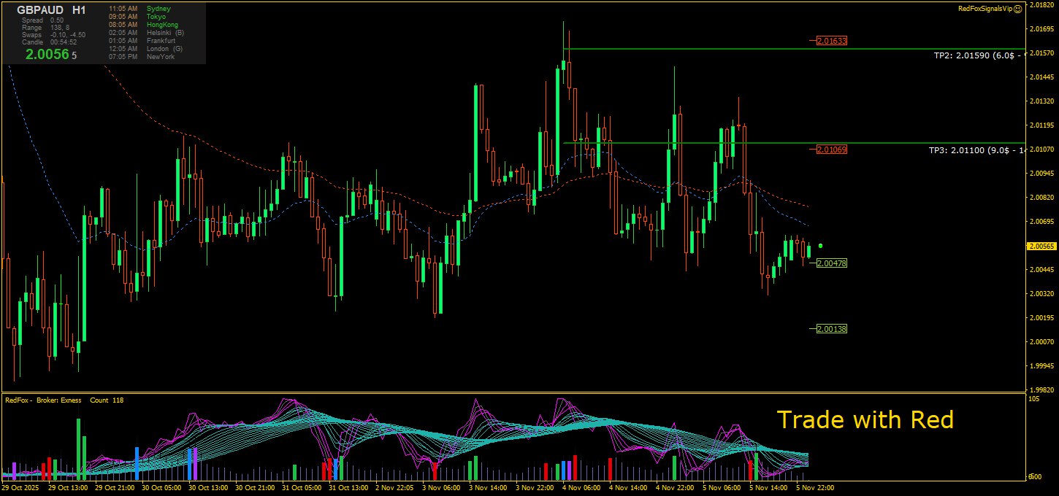Click the RedFox Broker: Exness indicator label

(44, 400)
